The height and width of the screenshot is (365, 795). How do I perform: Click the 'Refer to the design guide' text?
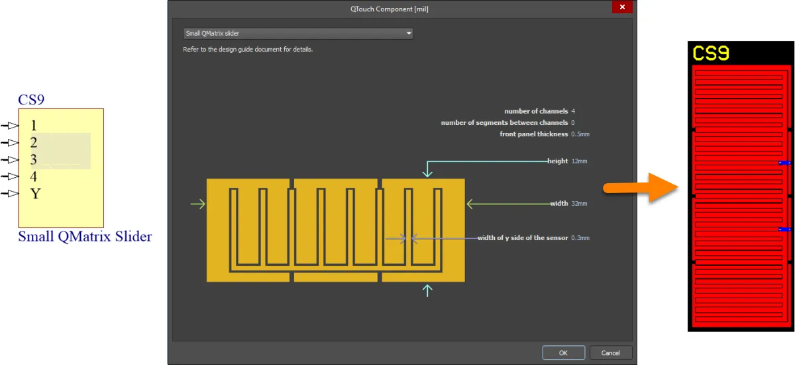point(248,50)
